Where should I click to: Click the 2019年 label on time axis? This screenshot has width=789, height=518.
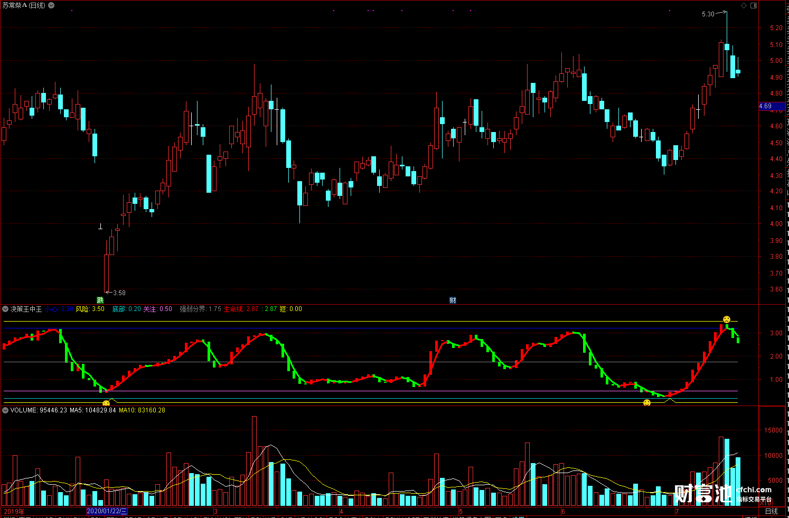14,511
